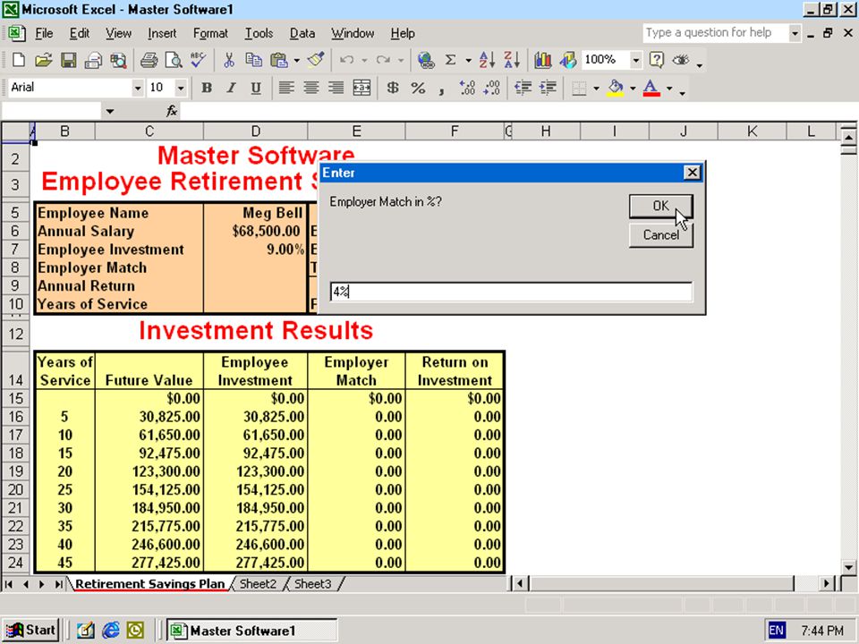Image resolution: width=859 pixels, height=644 pixels.
Task: Apply the yellow Fill Color
Action: [x=616, y=88]
